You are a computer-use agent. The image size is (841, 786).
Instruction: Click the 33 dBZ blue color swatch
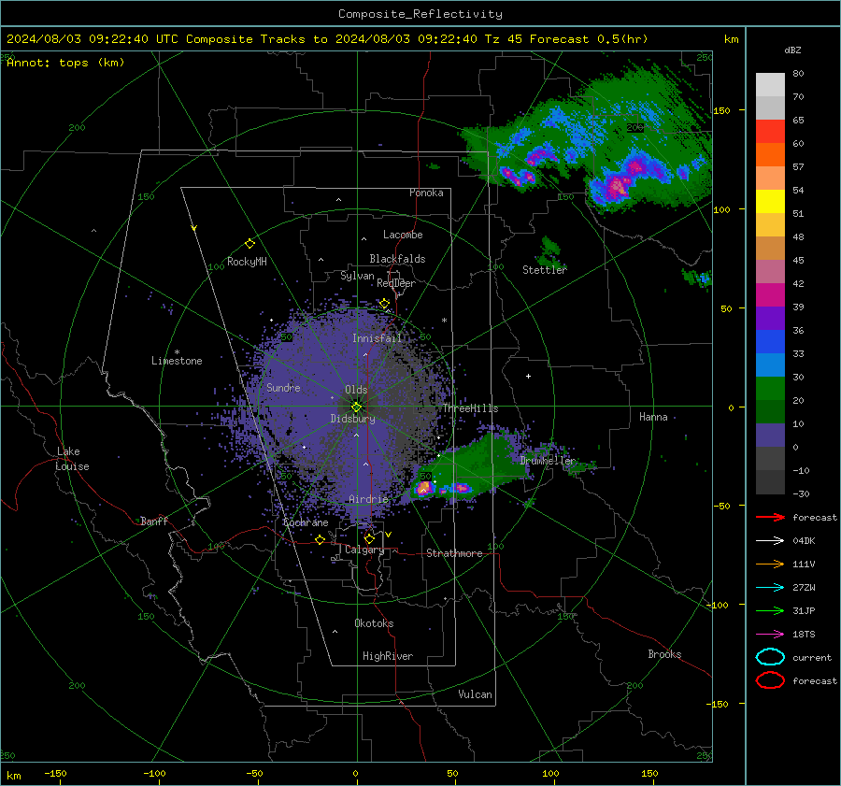[770, 341]
